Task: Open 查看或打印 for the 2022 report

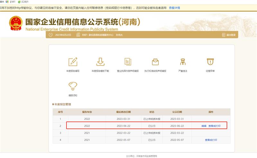Action: pos(215,126)
